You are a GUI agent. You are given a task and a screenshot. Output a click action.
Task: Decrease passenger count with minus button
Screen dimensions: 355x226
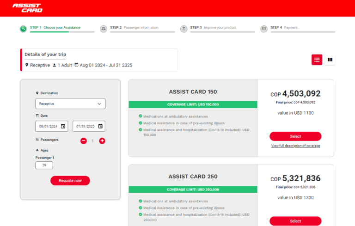[84, 141]
